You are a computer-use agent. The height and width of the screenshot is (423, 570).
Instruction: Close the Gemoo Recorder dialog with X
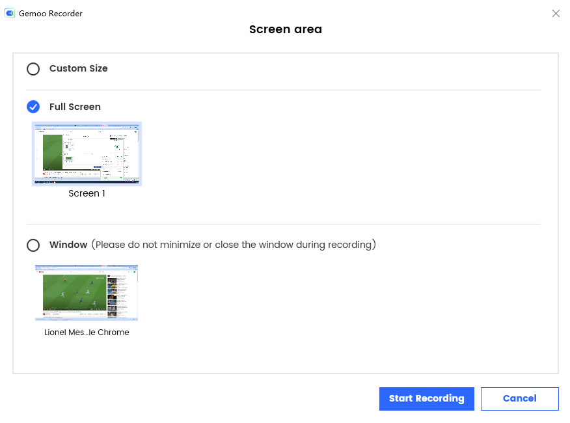[556, 13]
